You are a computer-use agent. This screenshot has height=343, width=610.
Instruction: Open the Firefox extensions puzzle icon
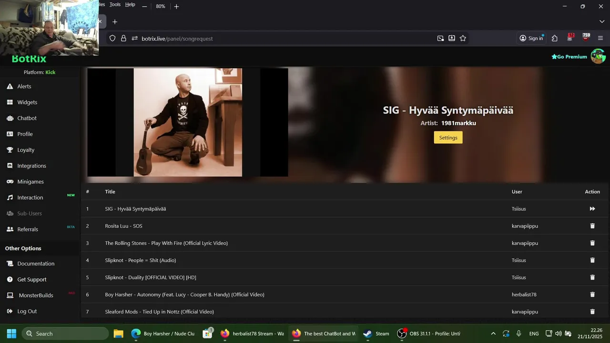555,38
